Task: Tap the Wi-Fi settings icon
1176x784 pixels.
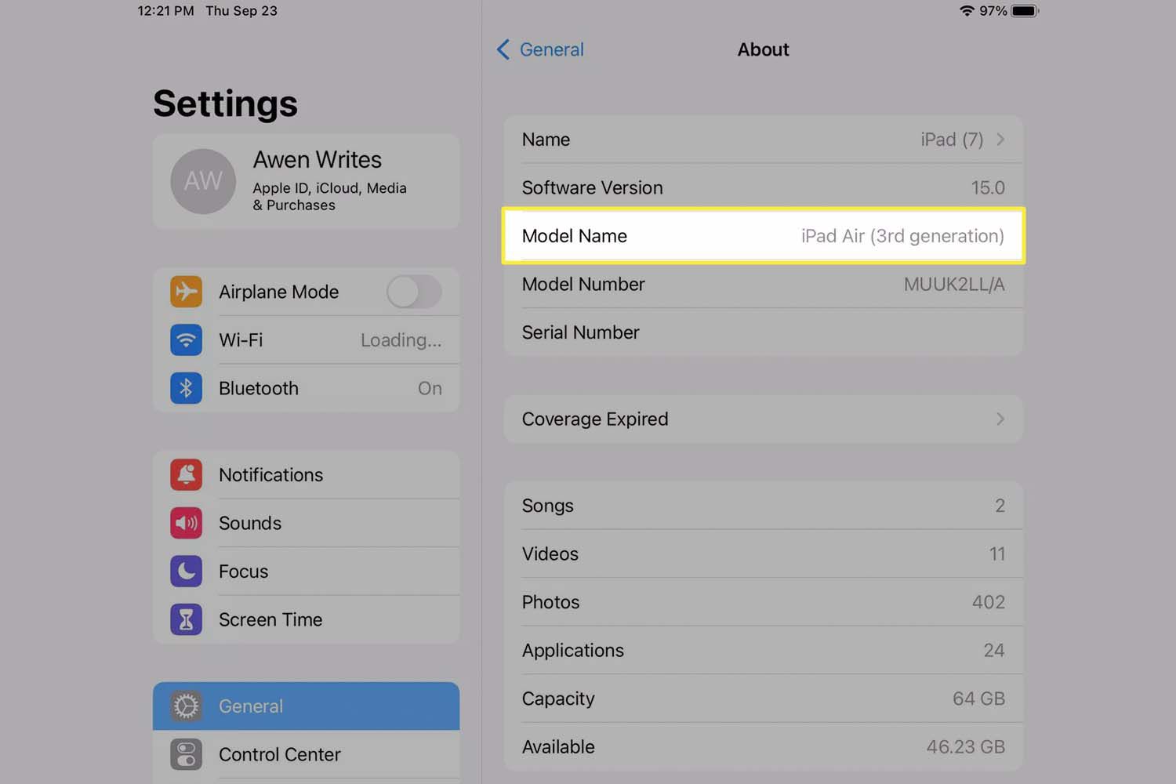Action: 186,340
